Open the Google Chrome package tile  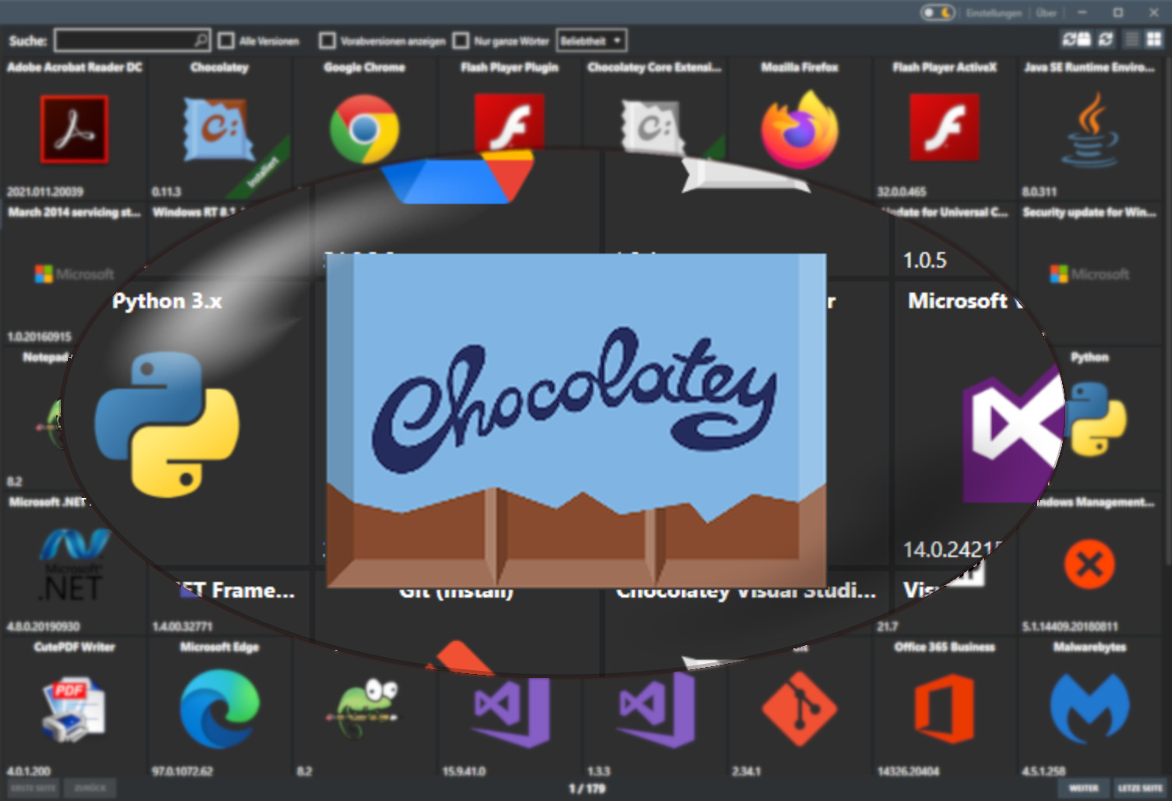click(x=364, y=129)
